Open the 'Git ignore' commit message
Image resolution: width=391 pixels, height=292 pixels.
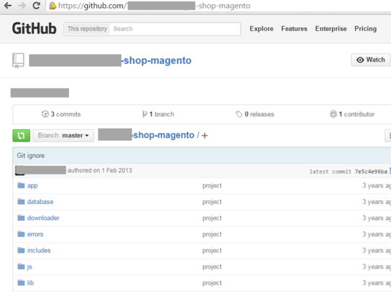[x=31, y=156]
